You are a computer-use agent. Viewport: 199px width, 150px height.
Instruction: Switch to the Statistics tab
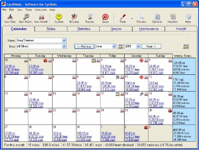84,29
